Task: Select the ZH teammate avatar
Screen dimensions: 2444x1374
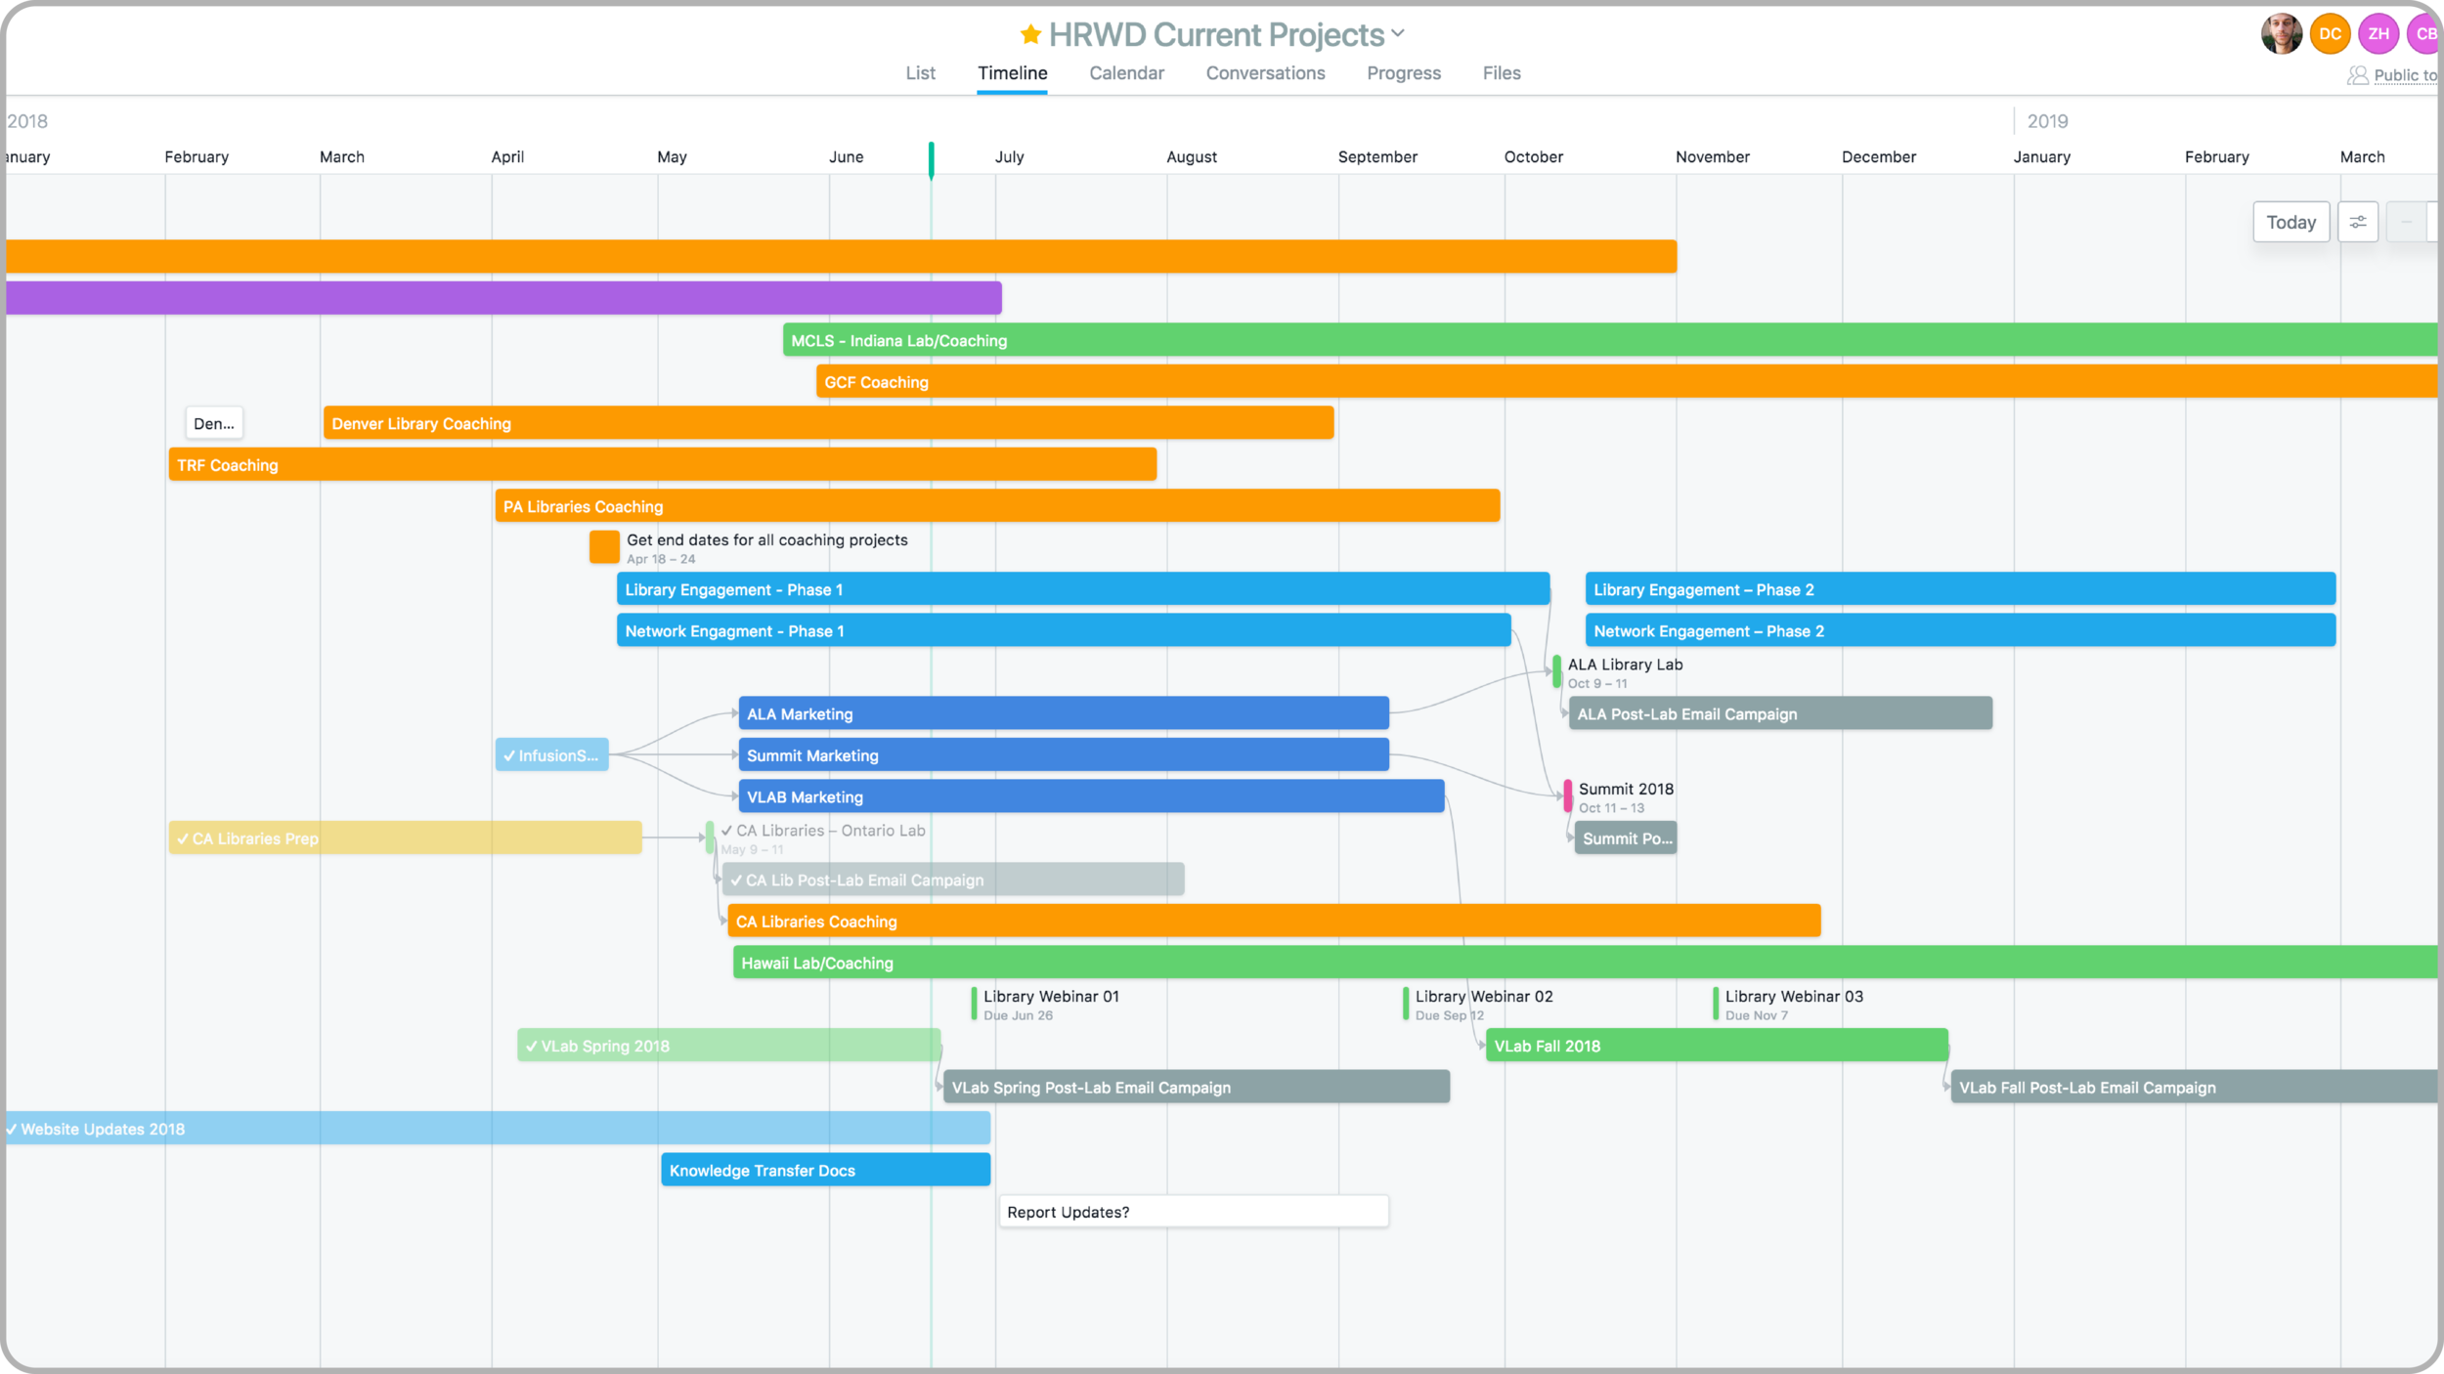Action: [x=2379, y=33]
